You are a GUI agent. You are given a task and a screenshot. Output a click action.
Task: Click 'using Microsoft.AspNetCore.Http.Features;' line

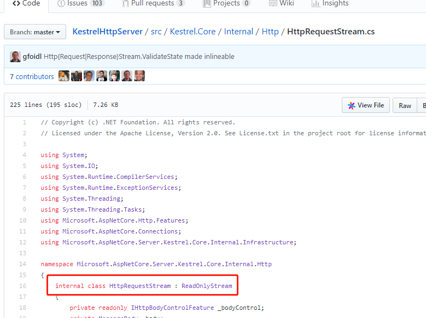(x=114, y=220)
